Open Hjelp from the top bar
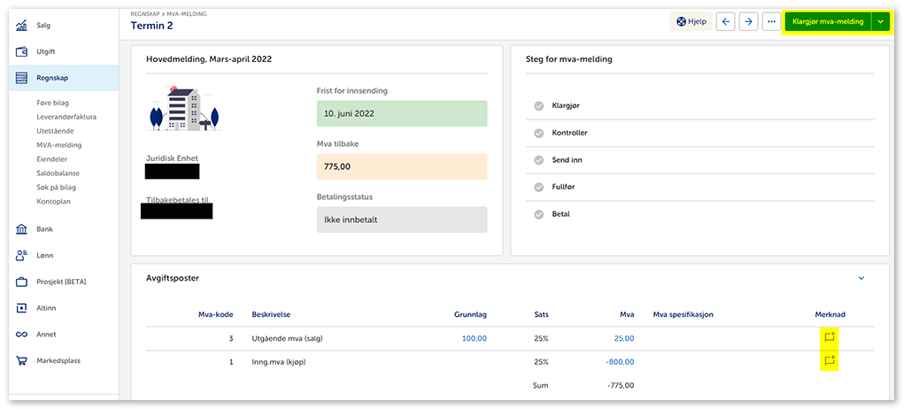The image size is (903, 409). point(692,21)
